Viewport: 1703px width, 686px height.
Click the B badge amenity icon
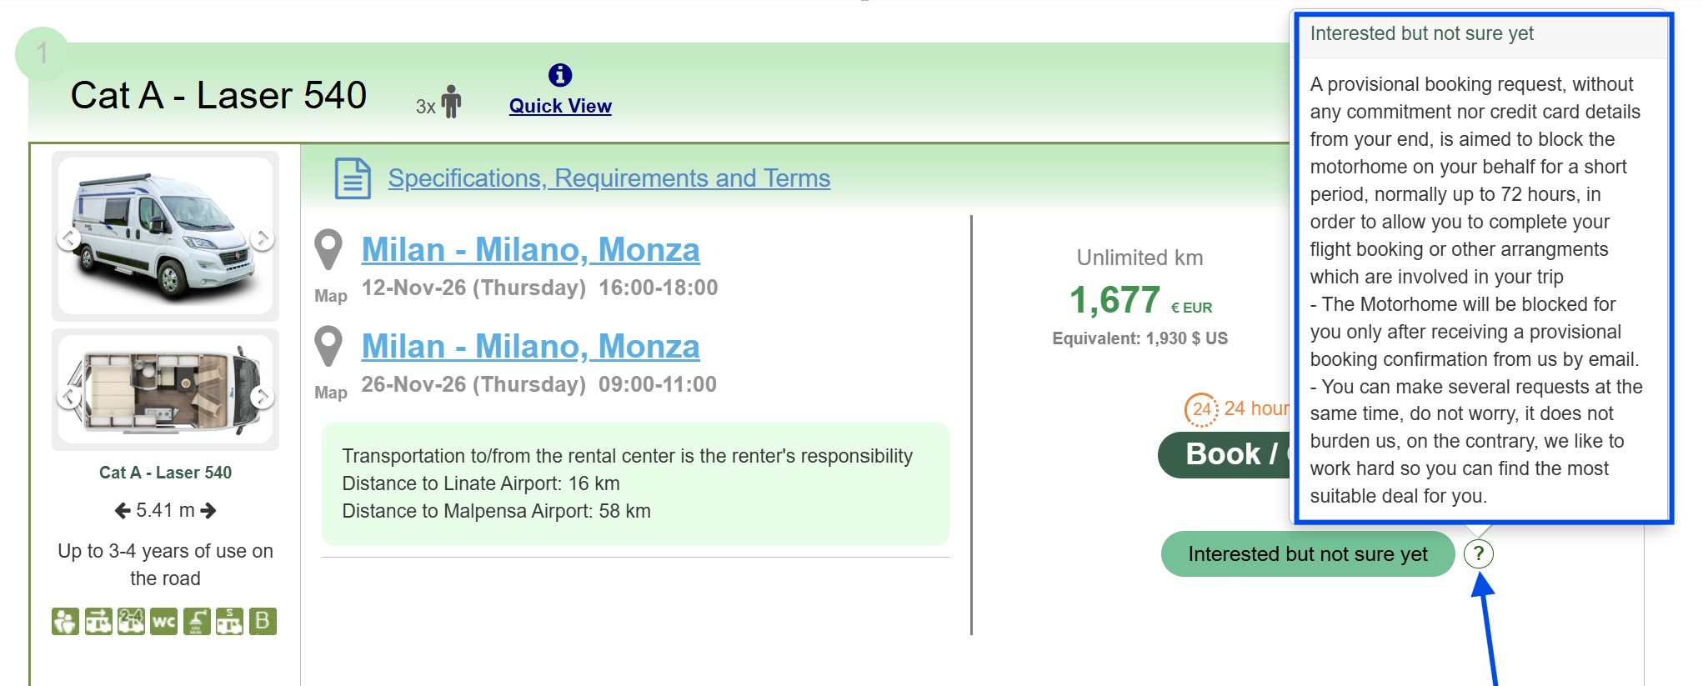point(263,621)
